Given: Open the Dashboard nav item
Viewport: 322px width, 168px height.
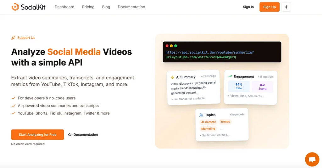Looking at the screenshot, I should (64, 7).
